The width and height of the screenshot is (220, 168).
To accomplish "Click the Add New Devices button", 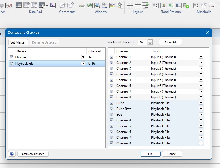I will (33, 154).
